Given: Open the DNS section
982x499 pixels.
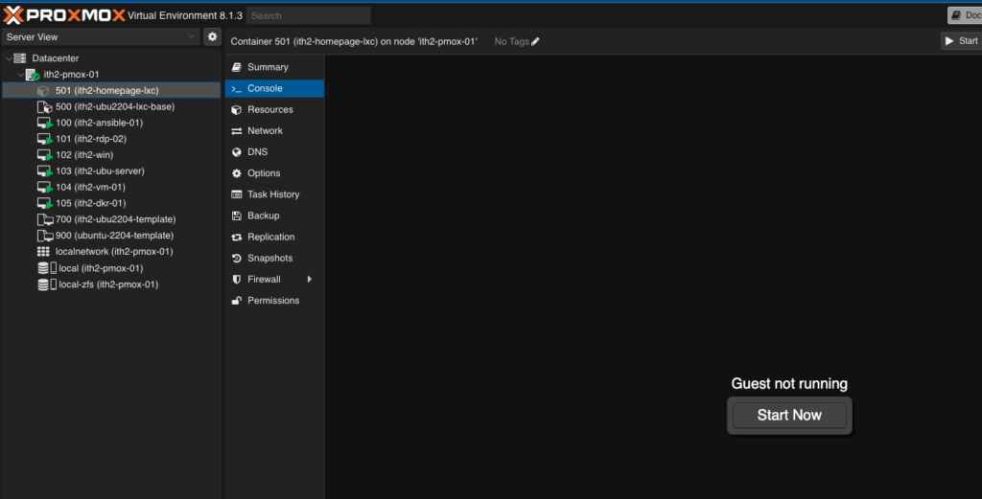Looking at the screenshot, I should (274, 152).
